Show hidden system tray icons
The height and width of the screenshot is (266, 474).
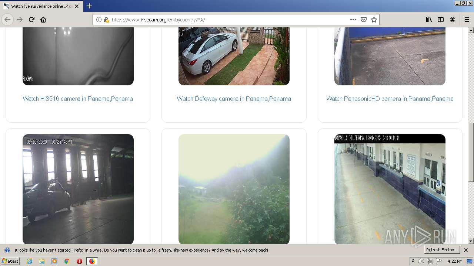tap(413, 261)
